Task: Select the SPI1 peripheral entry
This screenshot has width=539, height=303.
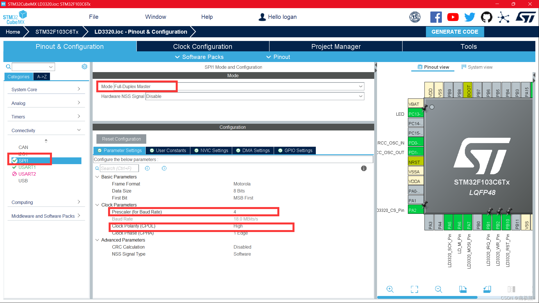Action: [x=24, y=161]
